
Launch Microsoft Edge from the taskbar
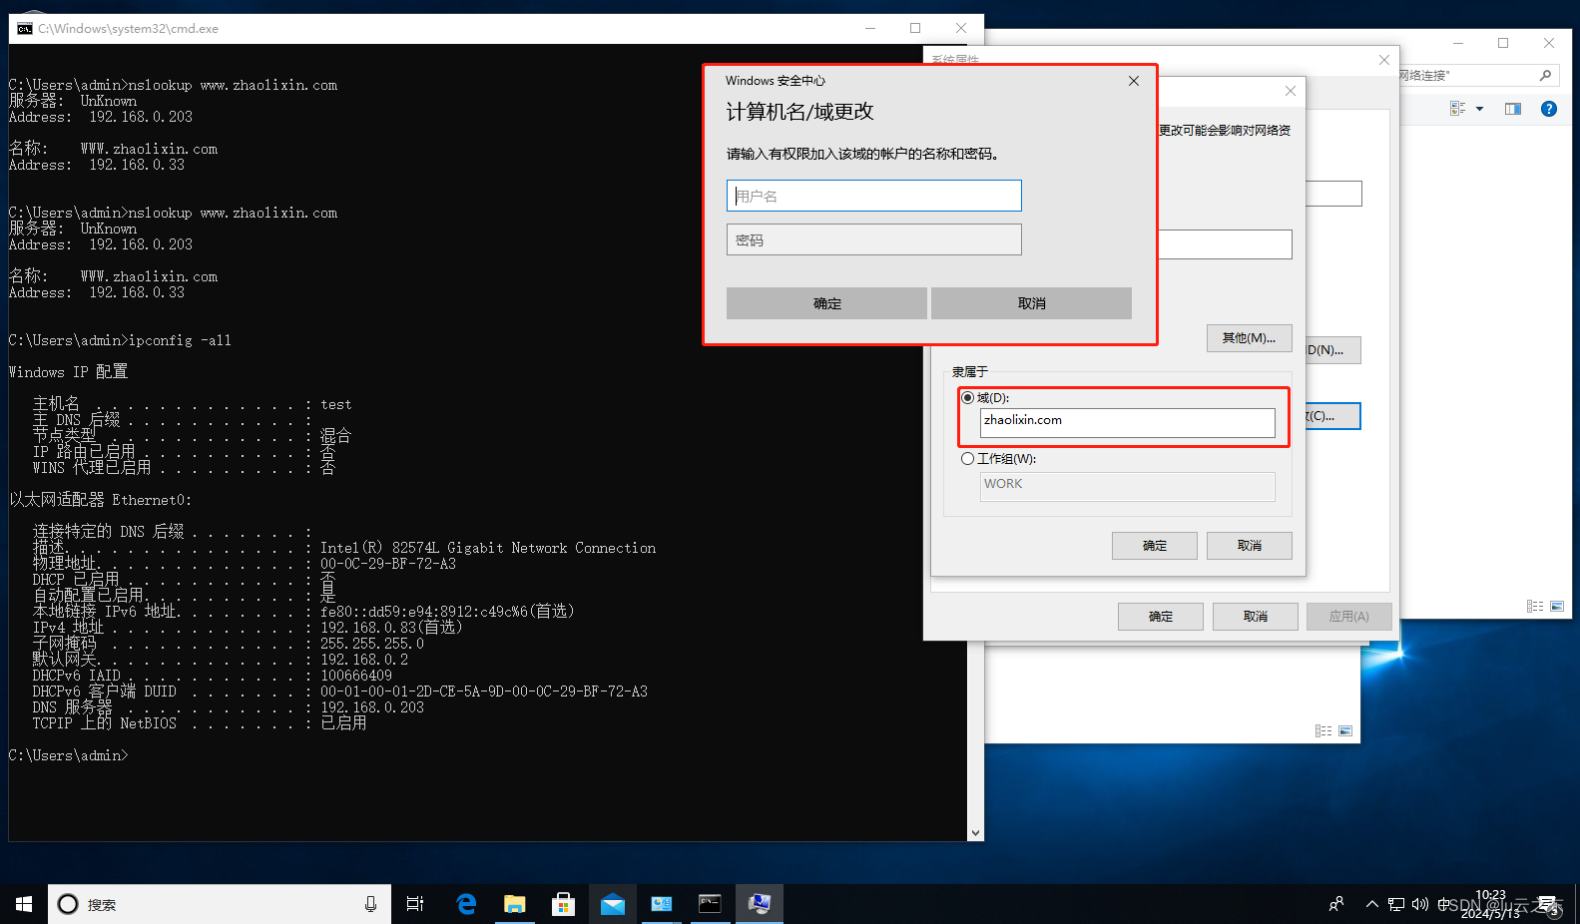pyautogui.click(x=465, y=904)
